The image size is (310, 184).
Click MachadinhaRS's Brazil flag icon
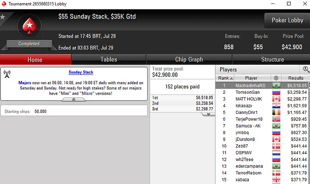tap(276, 85)
